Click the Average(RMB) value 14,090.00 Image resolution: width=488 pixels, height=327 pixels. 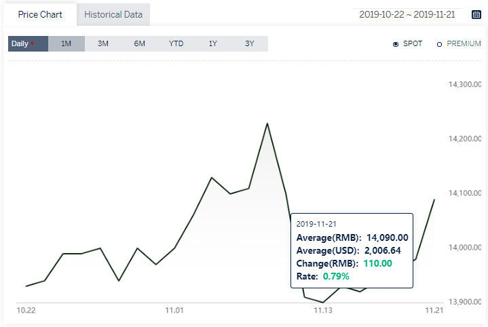point(387,237)
